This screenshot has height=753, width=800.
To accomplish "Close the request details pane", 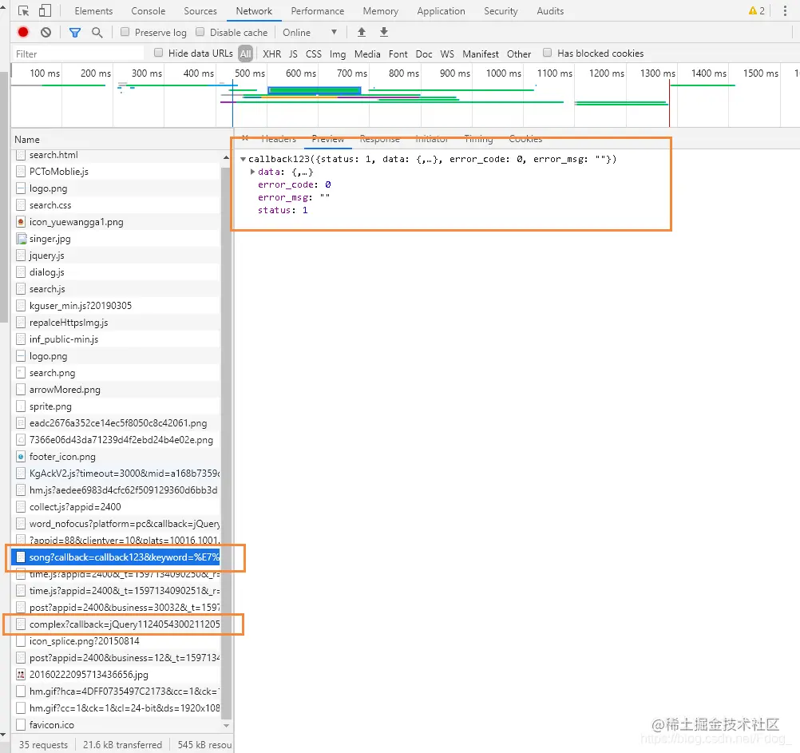I will 245,137.
